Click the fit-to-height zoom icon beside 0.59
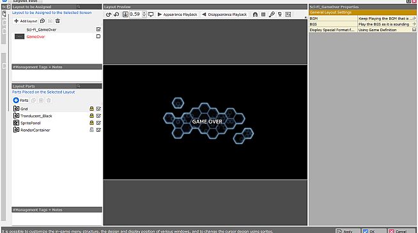The height and width of the screenshot is (233, 418). point(125,15)
